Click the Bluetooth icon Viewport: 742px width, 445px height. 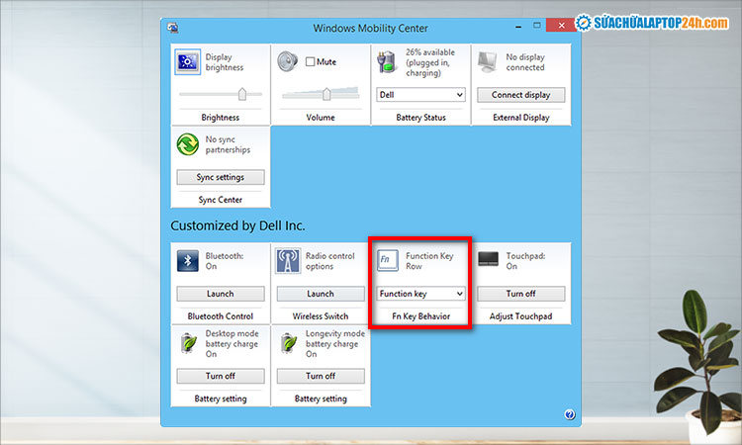pos(188,260)
